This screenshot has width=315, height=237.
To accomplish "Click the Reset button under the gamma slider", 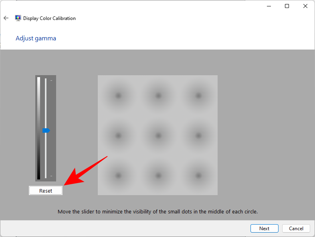I will coord(46,191).
